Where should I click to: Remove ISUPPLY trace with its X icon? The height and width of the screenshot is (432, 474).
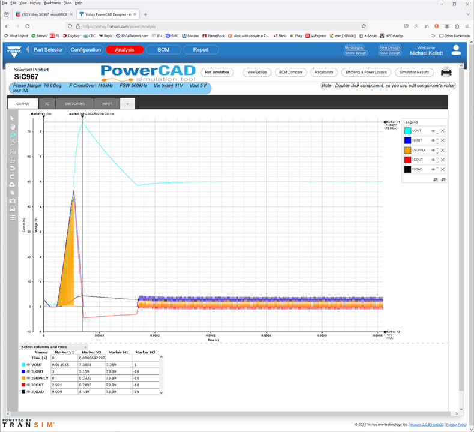pyautogui.click(x=443, y=150)
